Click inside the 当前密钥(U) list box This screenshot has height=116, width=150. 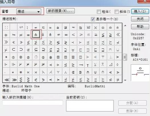90,106
